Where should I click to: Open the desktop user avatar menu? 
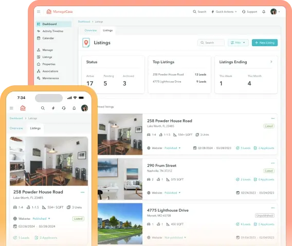point(275,12)
